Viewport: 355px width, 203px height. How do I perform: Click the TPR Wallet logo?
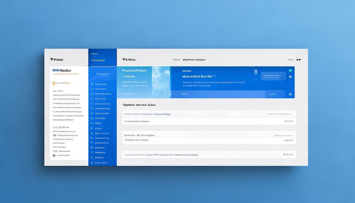pos(62,71)
